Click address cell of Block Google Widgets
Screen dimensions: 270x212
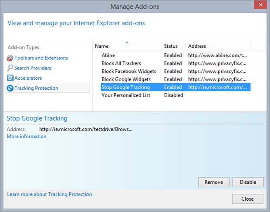pos(217,79)
